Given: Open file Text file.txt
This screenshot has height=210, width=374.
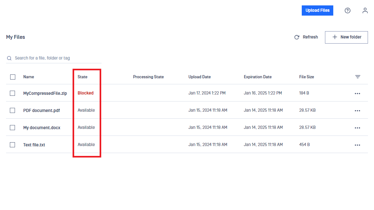Looking at the screenshot, I should (34, 145).
